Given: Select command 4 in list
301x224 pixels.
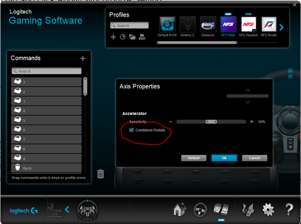Looking at the screenshot, I should (x=46, y=110).
